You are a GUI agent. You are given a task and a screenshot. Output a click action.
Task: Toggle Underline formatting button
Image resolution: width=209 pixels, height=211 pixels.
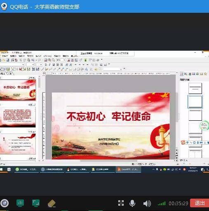coord(54,65)
